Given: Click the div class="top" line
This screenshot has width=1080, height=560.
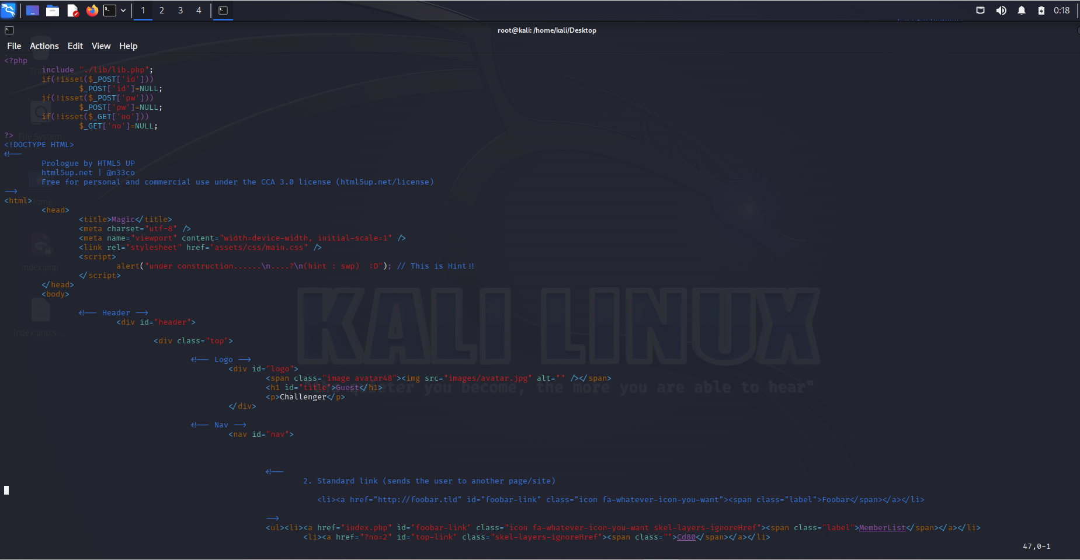Looking at the screenshot, I should tap(193, 341).
